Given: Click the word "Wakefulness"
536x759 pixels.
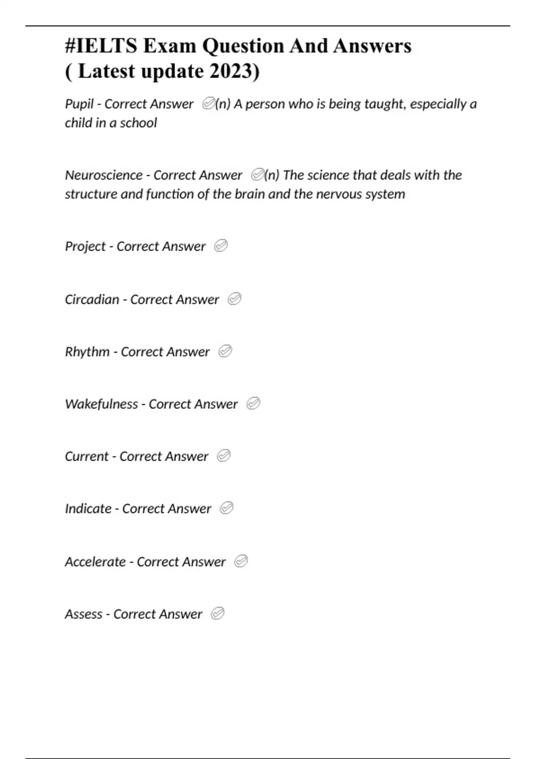Looking at the screenshot, I should pyautogui.click(x=101, y=404).
